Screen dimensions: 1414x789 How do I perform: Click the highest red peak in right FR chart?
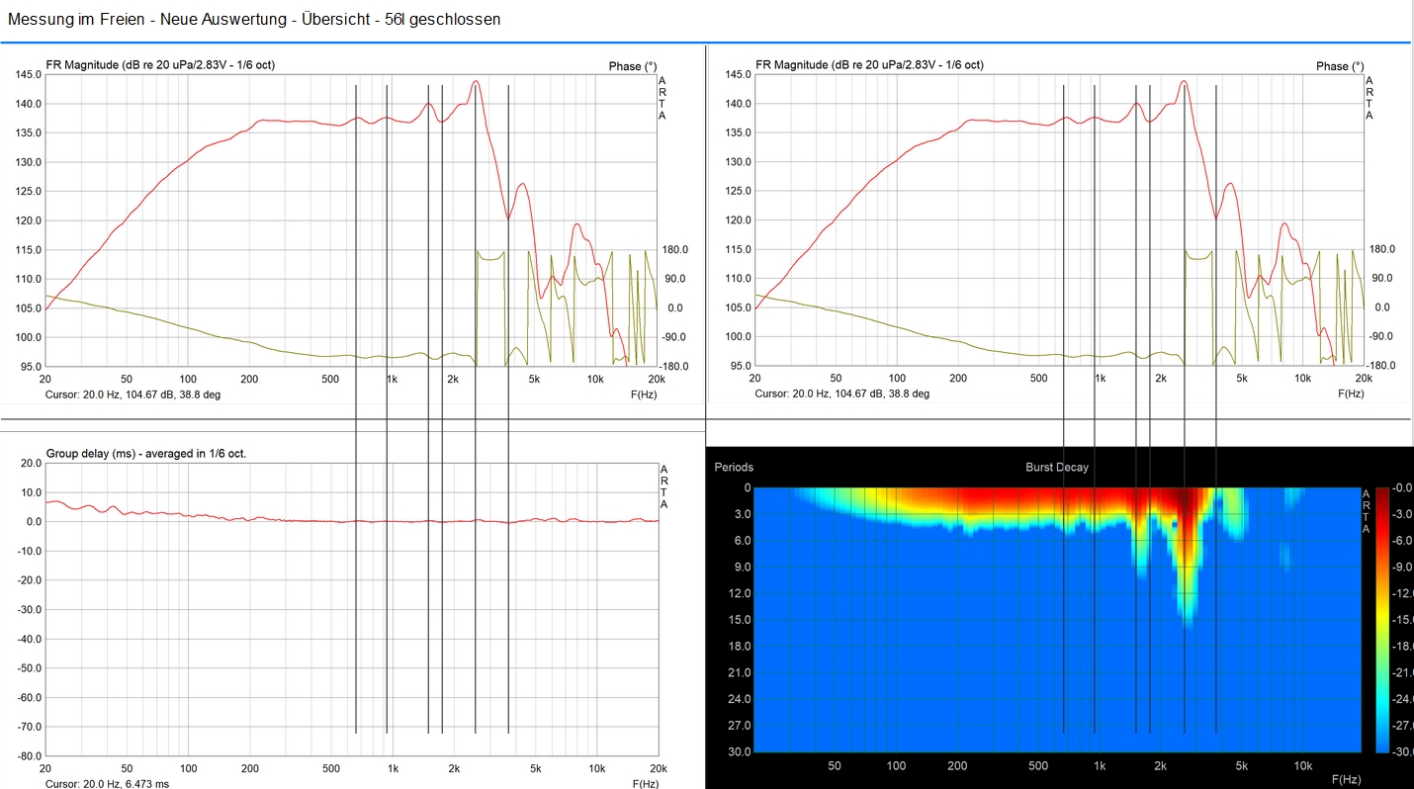tap(1184, 82)
